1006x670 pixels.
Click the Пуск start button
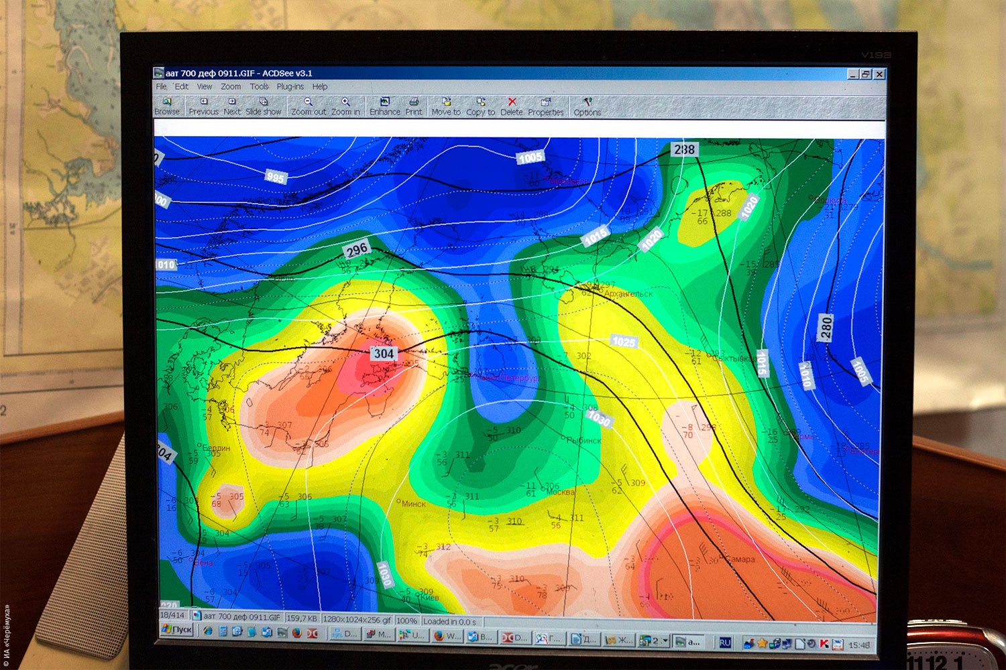(177, 630)
